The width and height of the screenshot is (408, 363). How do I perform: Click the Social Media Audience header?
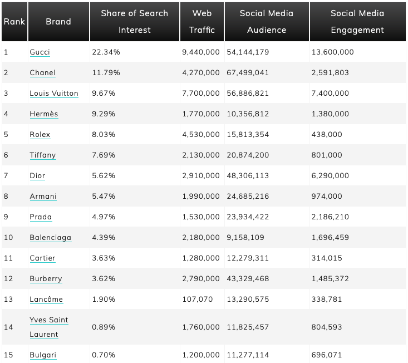click(x=267, y=22)
